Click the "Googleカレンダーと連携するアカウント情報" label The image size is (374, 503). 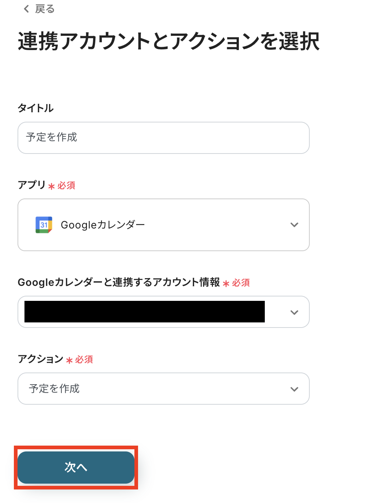(x=119, y=282)
